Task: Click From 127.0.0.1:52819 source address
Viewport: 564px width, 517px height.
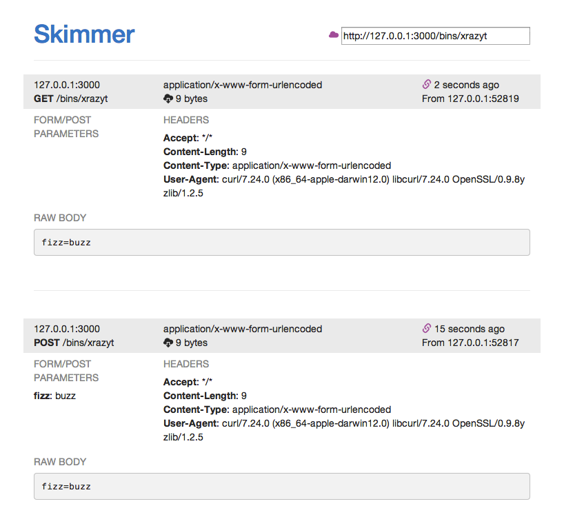Action: tap(470, 99)
